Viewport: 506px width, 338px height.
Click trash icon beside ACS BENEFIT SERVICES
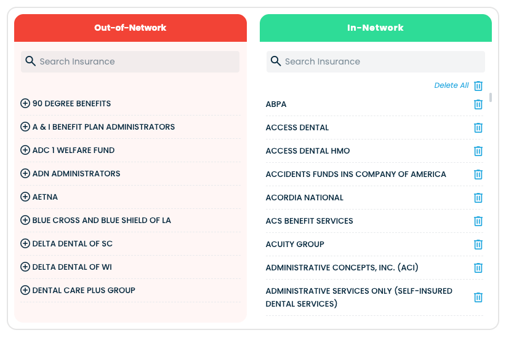(478, 221)
